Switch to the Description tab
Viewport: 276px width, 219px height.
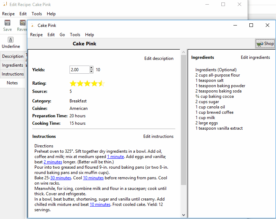click(x=12, y=56)
